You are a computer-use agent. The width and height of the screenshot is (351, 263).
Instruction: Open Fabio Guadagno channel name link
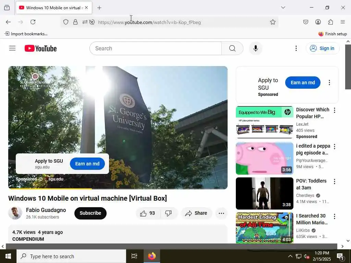pos(46,210)
